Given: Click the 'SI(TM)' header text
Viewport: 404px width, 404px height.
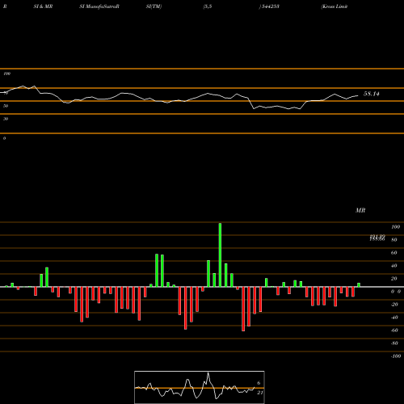Looking at the screenshot, I should point(154,6).
